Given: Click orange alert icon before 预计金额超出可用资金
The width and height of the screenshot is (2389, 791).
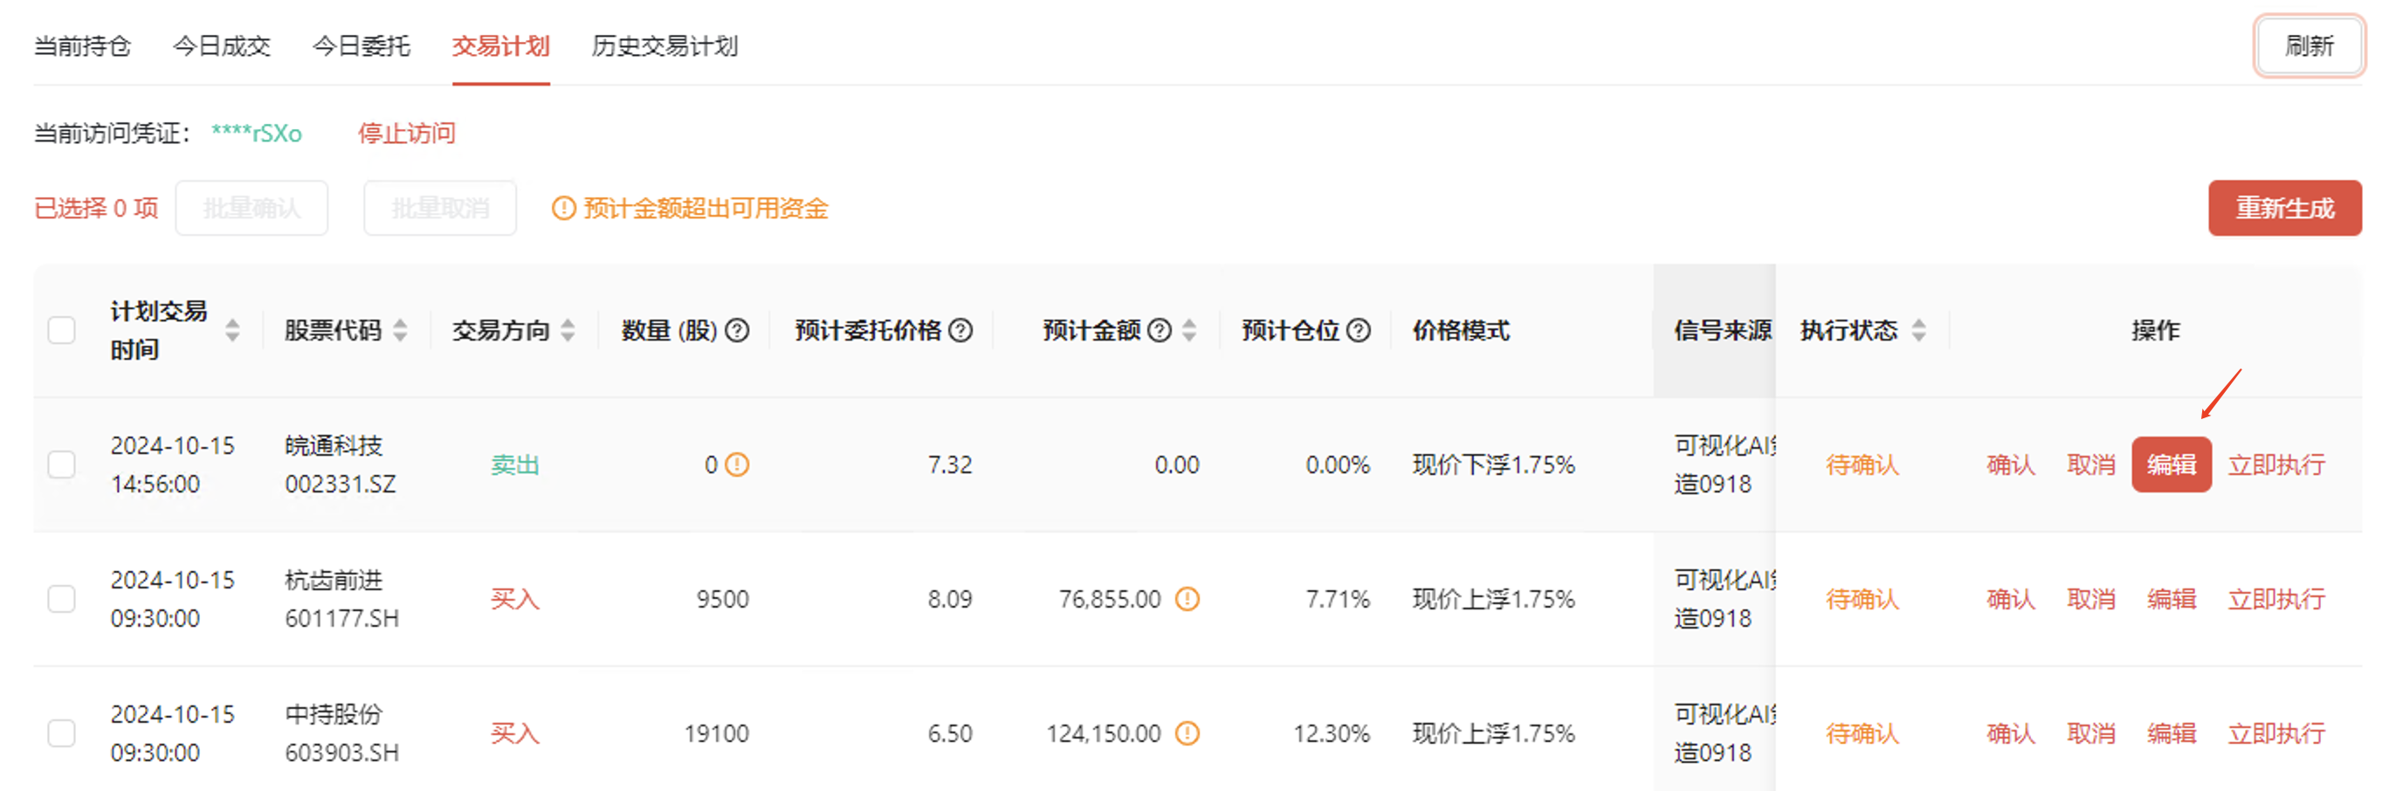Looking at the screenshot, I should click(563, 209).
